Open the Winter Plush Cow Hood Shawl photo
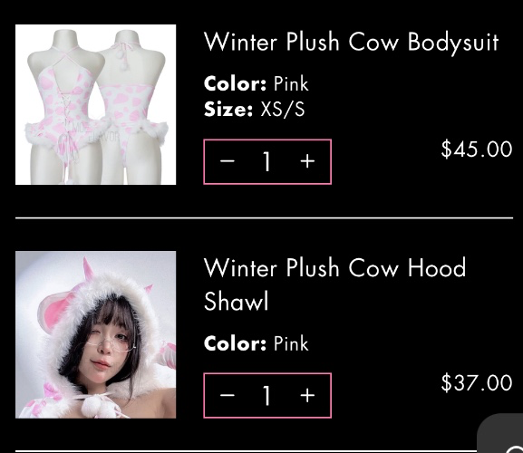This screenshot has width=523, height=453. 96,334
